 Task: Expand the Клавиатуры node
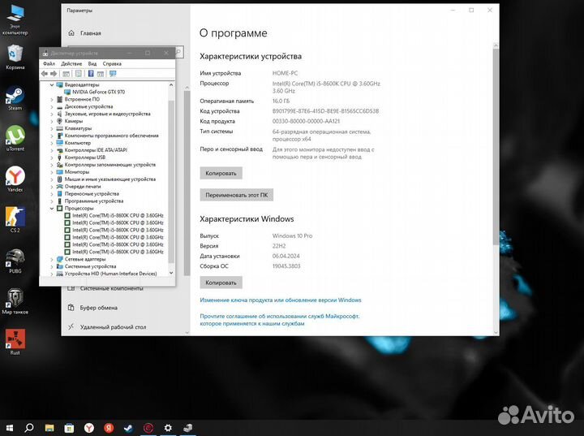pos(52,128)
